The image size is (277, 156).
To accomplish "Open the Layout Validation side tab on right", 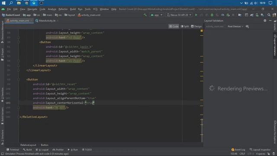I will point(275,45).
